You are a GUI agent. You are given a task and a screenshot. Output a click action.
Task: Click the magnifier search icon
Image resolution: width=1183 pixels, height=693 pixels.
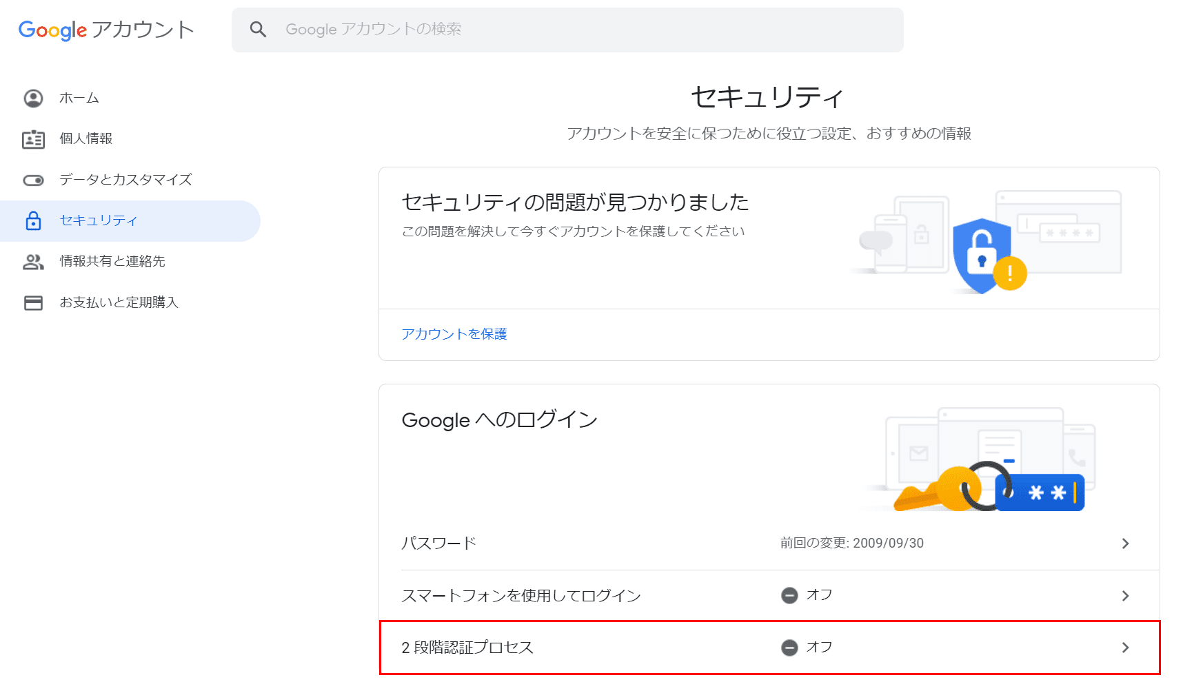click(258, 29)
